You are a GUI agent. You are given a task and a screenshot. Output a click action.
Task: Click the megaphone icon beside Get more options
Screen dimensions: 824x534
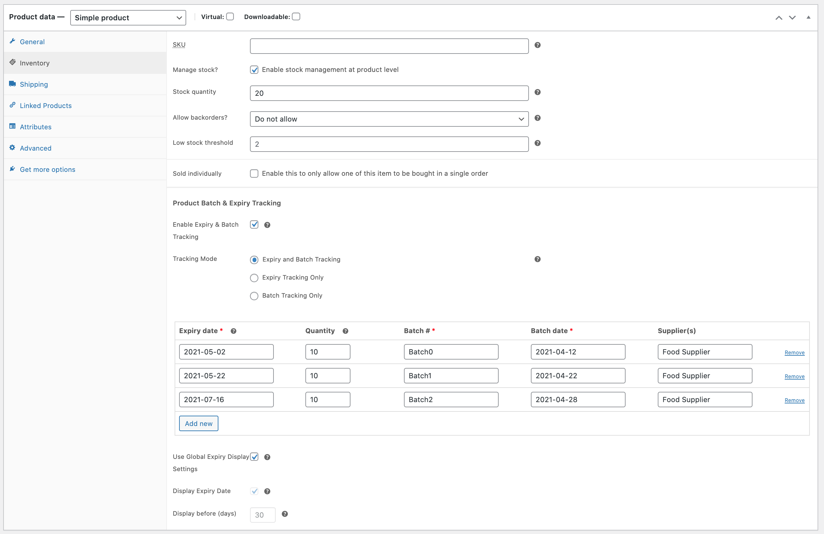tap(13, 169)
